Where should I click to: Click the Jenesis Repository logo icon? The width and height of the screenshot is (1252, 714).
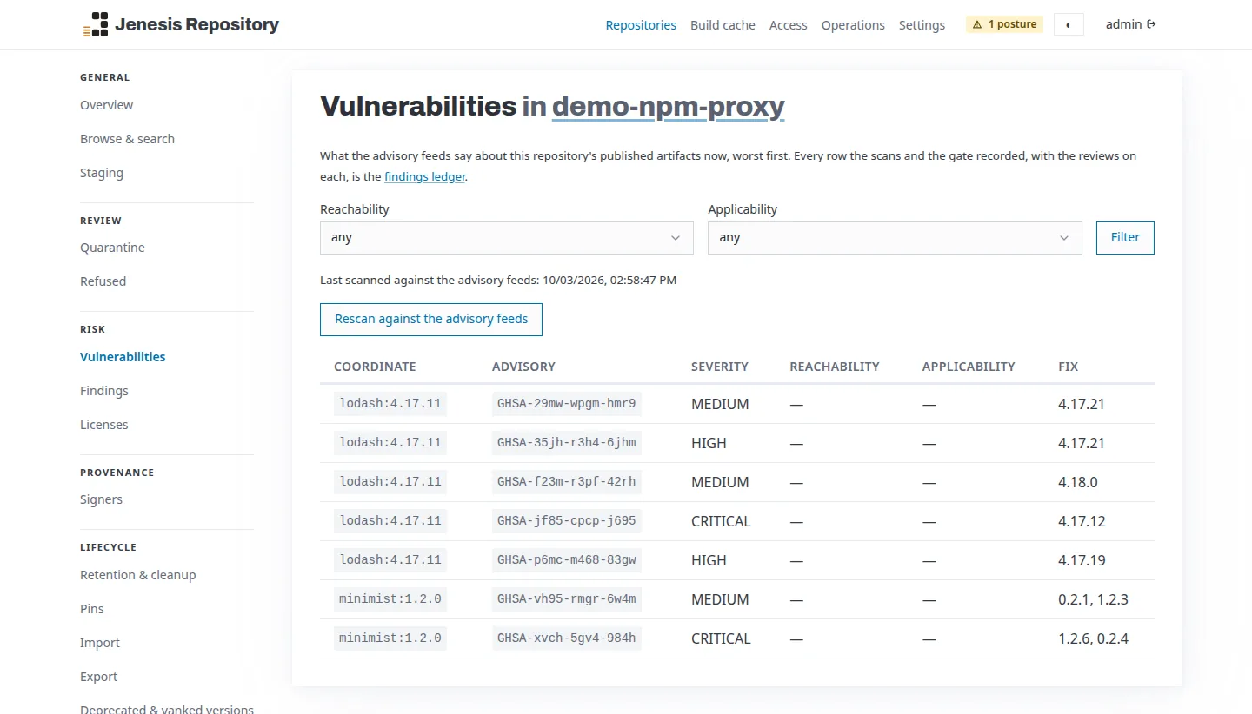(96, 24)
